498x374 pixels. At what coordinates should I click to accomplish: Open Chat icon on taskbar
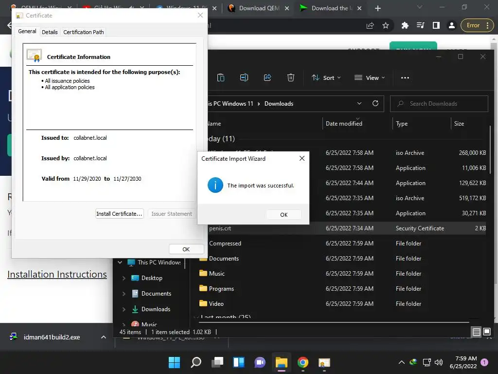click(x=260, y=362)
